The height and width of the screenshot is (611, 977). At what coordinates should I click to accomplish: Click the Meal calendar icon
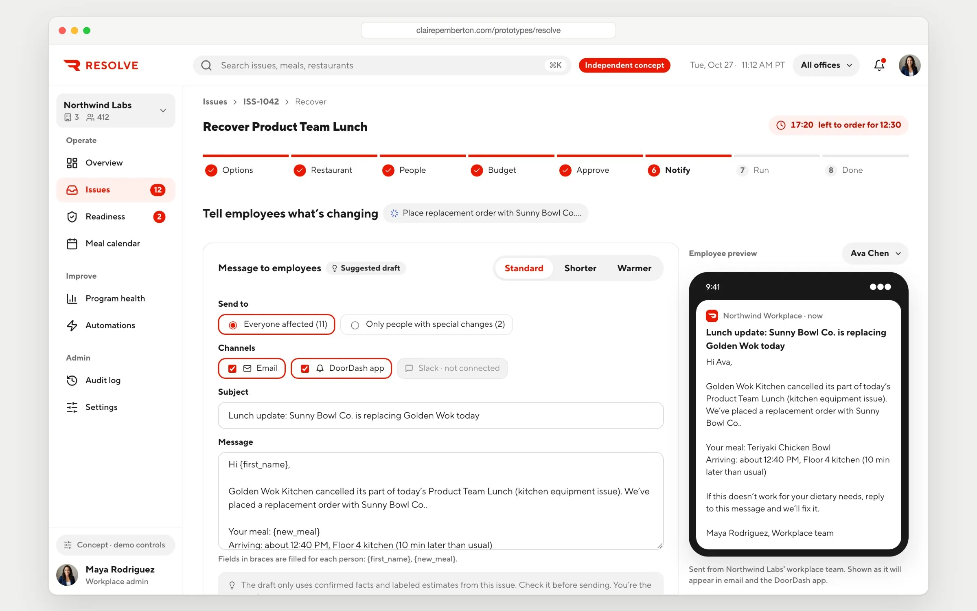point(72,244)
